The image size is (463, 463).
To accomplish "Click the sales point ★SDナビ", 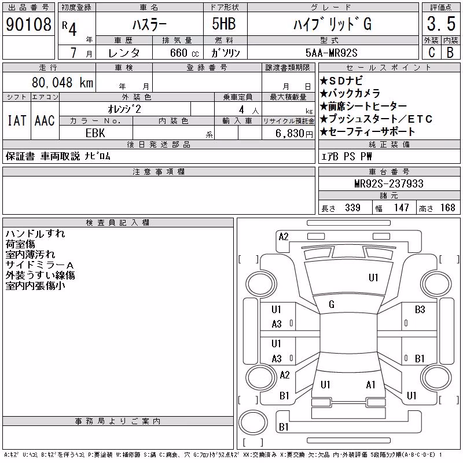I will pyautogui.click(x=341, y=80).
